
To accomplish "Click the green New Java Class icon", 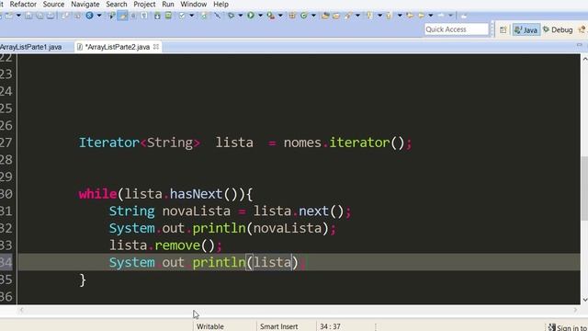I will pyautogui.click(x=304, y=16).
